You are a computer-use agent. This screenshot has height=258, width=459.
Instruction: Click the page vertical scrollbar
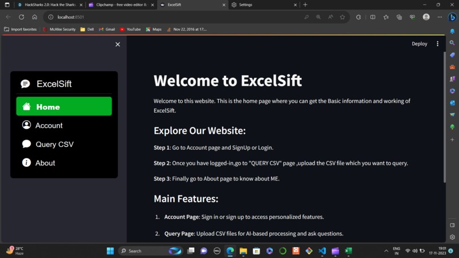click(x=445, y=117)
